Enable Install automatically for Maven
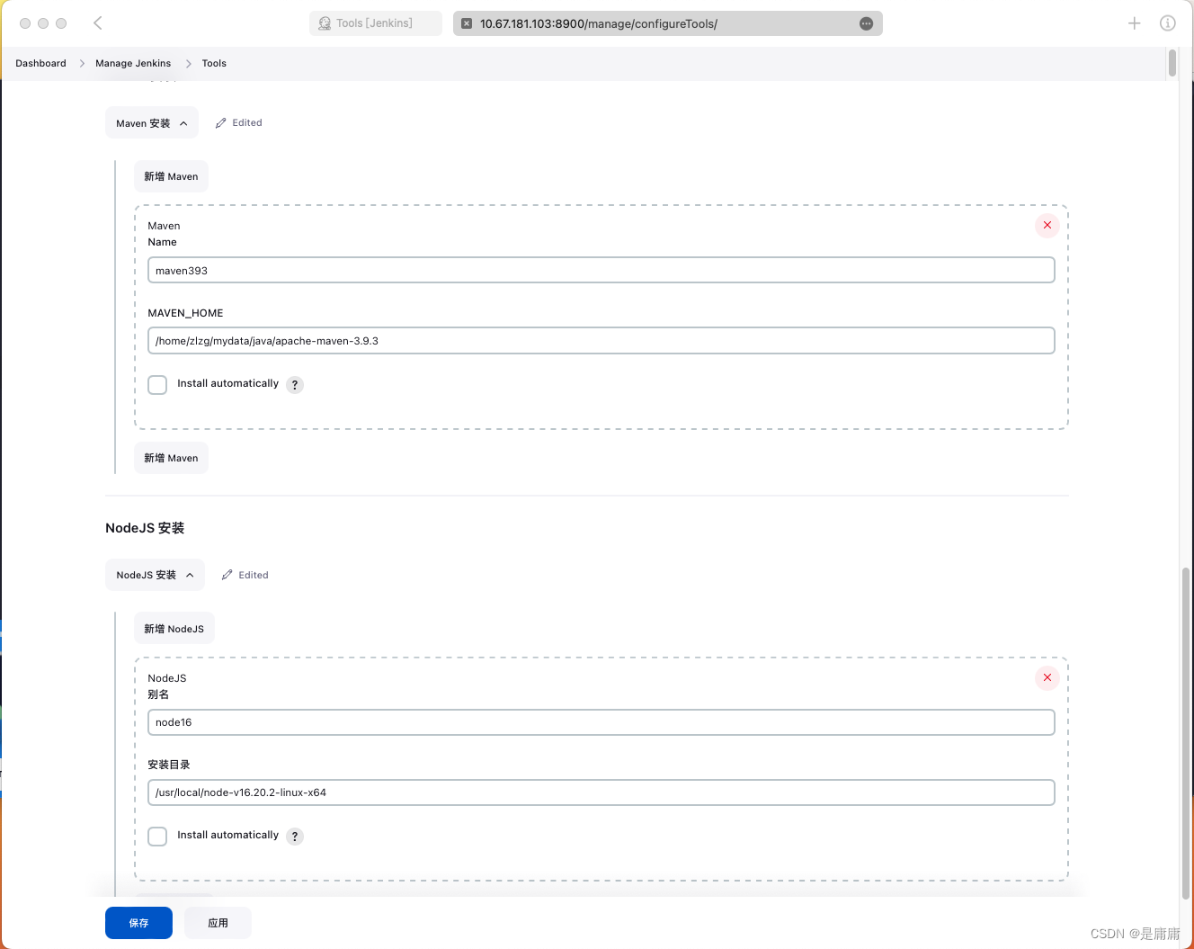The width and height of the screenshot is (1194, 949). pyautogui.click(x=157, y=385)
